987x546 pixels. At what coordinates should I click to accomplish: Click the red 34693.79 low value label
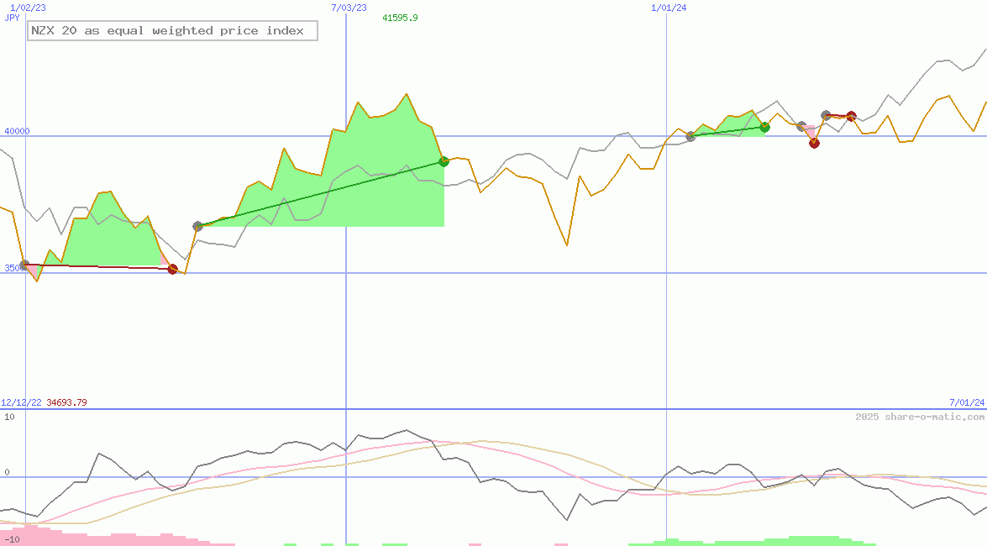[66, 402]
